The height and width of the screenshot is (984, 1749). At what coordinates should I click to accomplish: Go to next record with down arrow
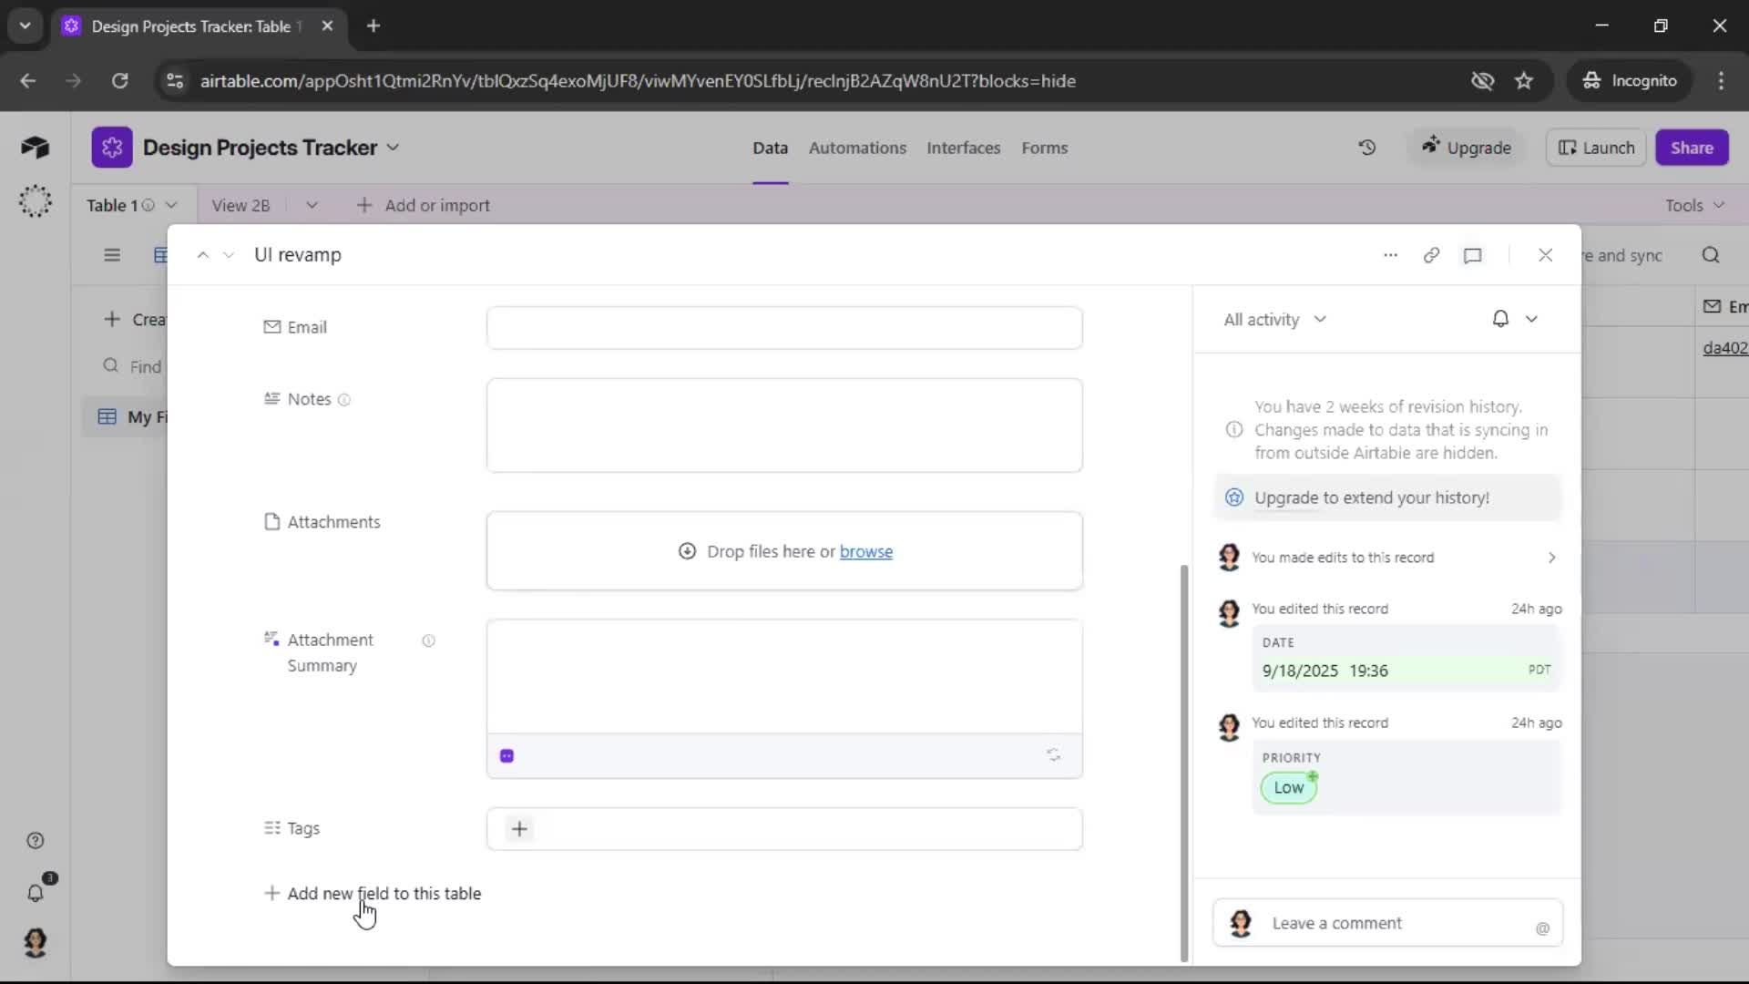229,255
